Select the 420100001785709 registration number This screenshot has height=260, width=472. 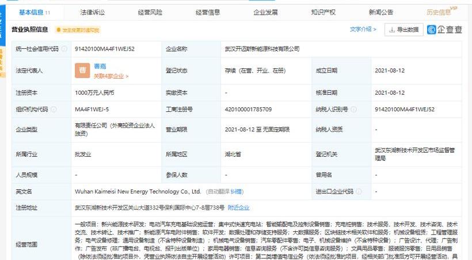(248, 109)
